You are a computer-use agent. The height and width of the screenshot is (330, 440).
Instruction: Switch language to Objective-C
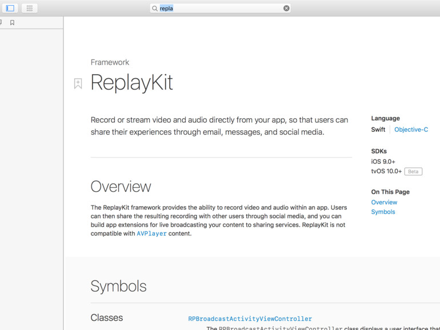pos(411,130)
